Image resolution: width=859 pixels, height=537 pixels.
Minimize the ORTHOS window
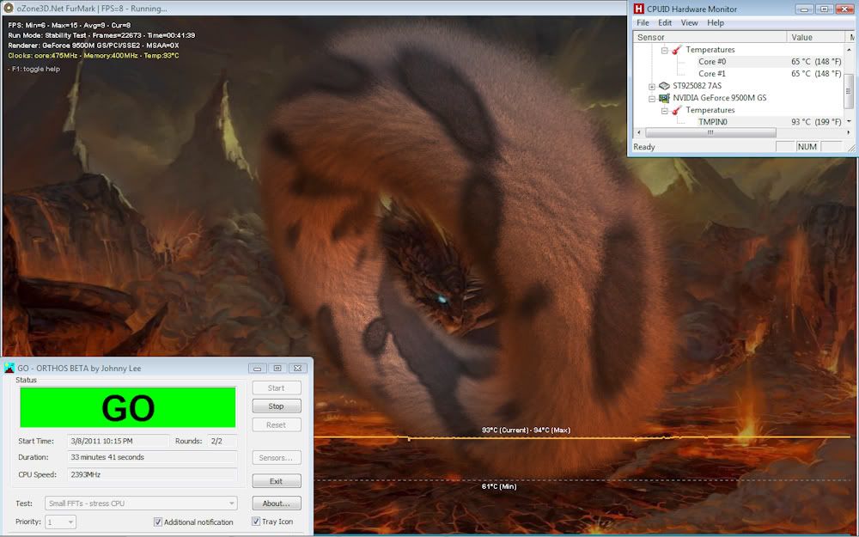pyautogui.click(x=257, y=369)
